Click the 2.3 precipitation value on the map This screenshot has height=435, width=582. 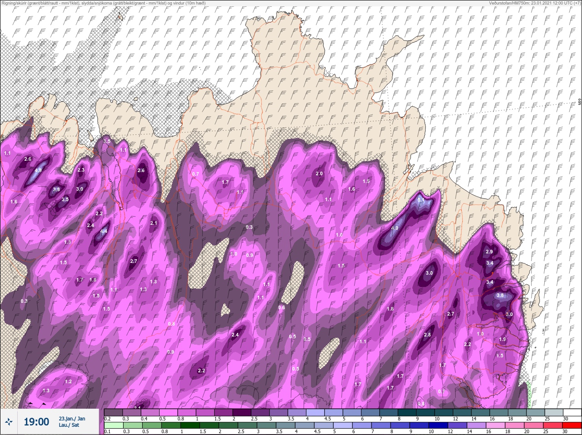[81, 170]
